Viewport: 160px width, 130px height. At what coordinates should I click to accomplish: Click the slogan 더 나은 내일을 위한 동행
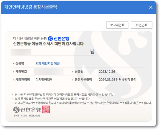[x=30, y=38]
